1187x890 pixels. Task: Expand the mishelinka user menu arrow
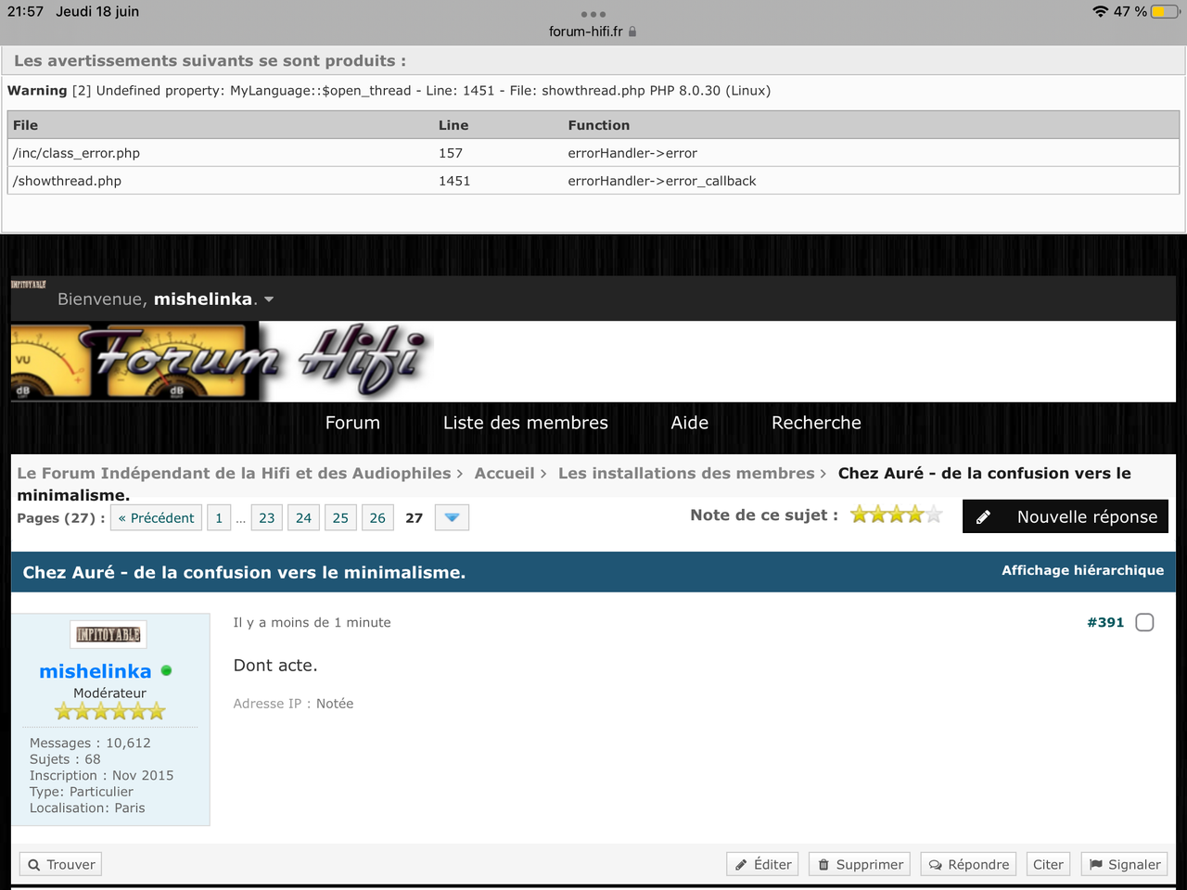(x=269, y=299)
